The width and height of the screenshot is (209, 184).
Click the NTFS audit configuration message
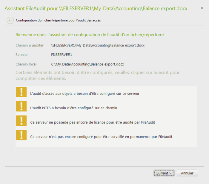point(74,108)
